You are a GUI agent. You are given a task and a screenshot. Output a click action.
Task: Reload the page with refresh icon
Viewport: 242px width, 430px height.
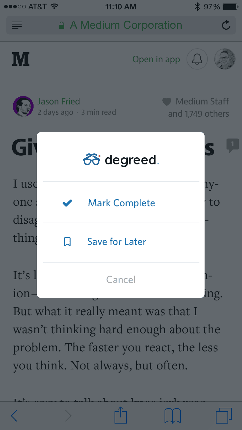click(226, 25)
